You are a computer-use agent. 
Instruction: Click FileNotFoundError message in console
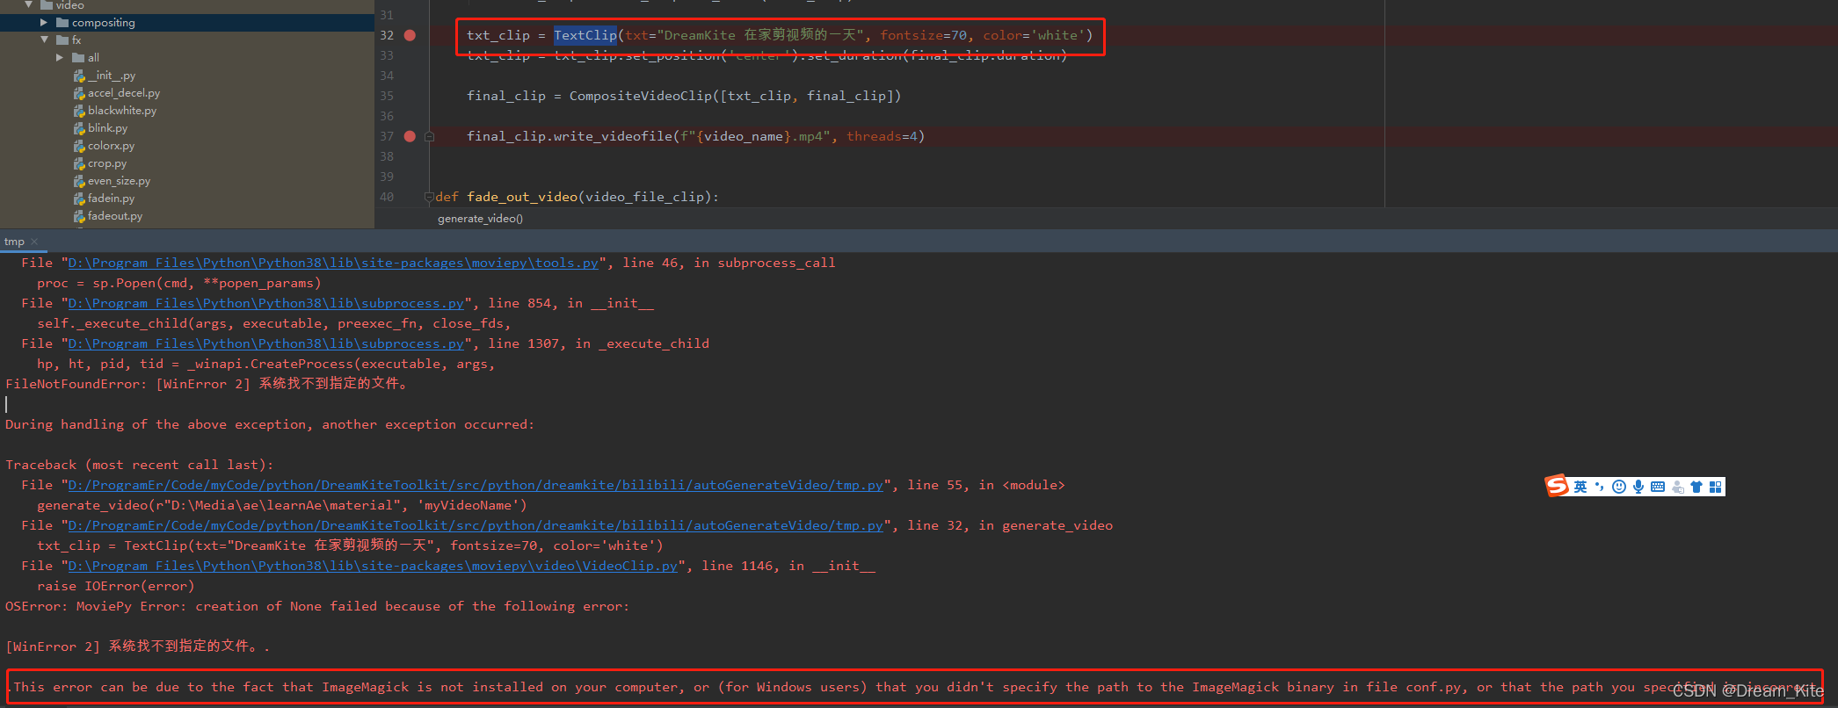coord(207,384)
